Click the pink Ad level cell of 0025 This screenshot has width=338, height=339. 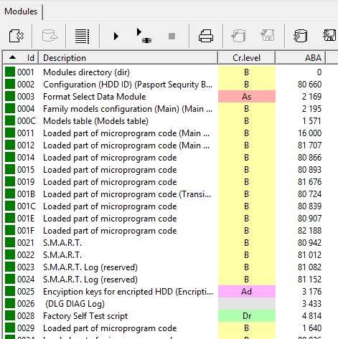pos(247,292)
